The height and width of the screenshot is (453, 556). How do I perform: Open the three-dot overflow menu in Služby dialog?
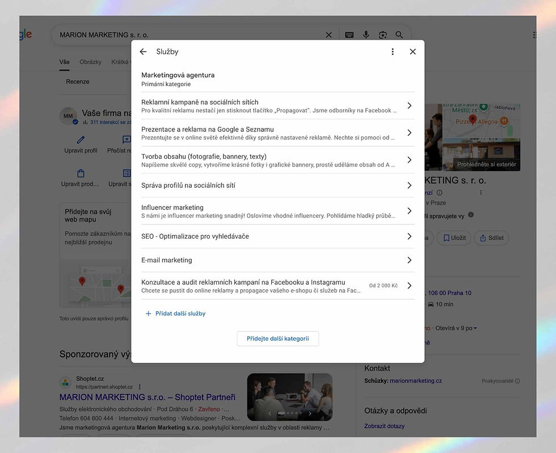(392, 51)
